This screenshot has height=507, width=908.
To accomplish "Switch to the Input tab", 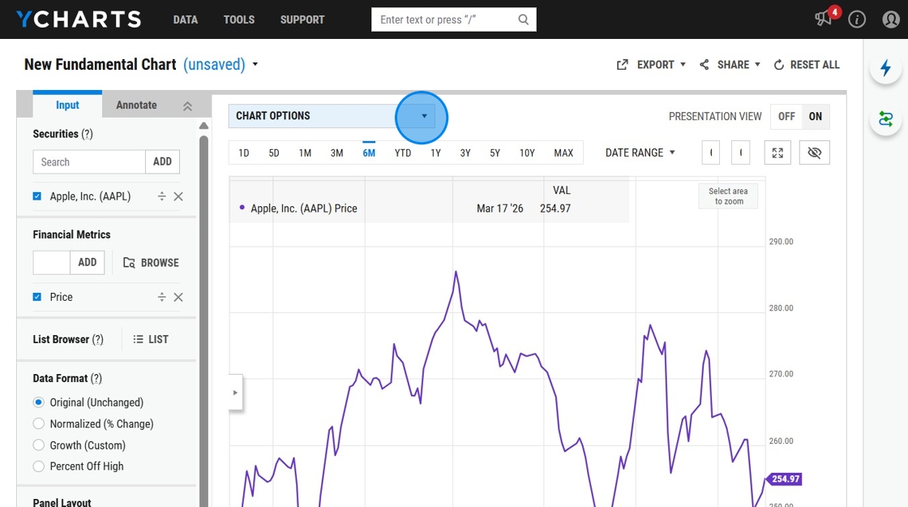I will [67, 105].
